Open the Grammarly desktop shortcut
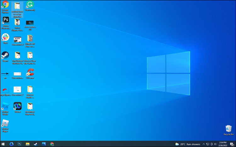This screenshot has height=147, width=236. [30, 6]
